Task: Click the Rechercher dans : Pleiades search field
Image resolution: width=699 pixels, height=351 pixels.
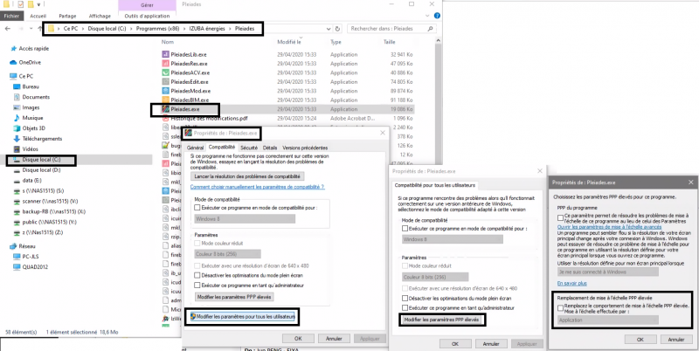Action: coord(391,29)
